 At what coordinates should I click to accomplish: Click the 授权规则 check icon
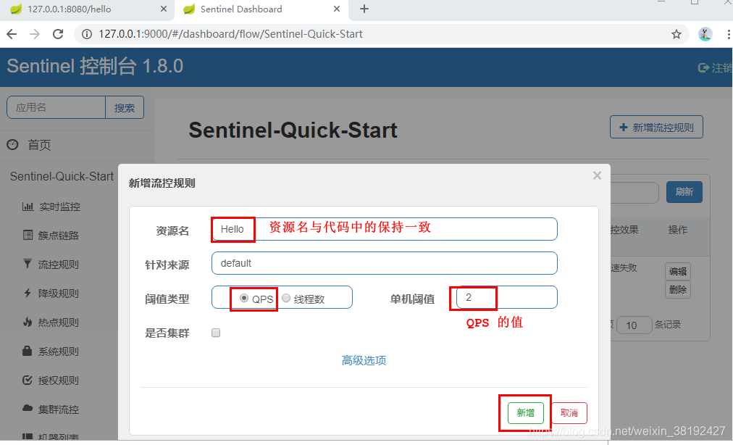coord(28,380)
